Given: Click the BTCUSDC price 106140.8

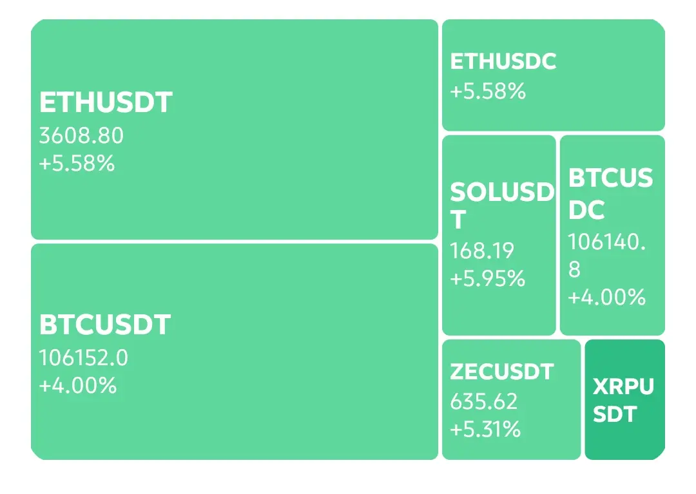Looking at the screenshot, I should [607, 256].
